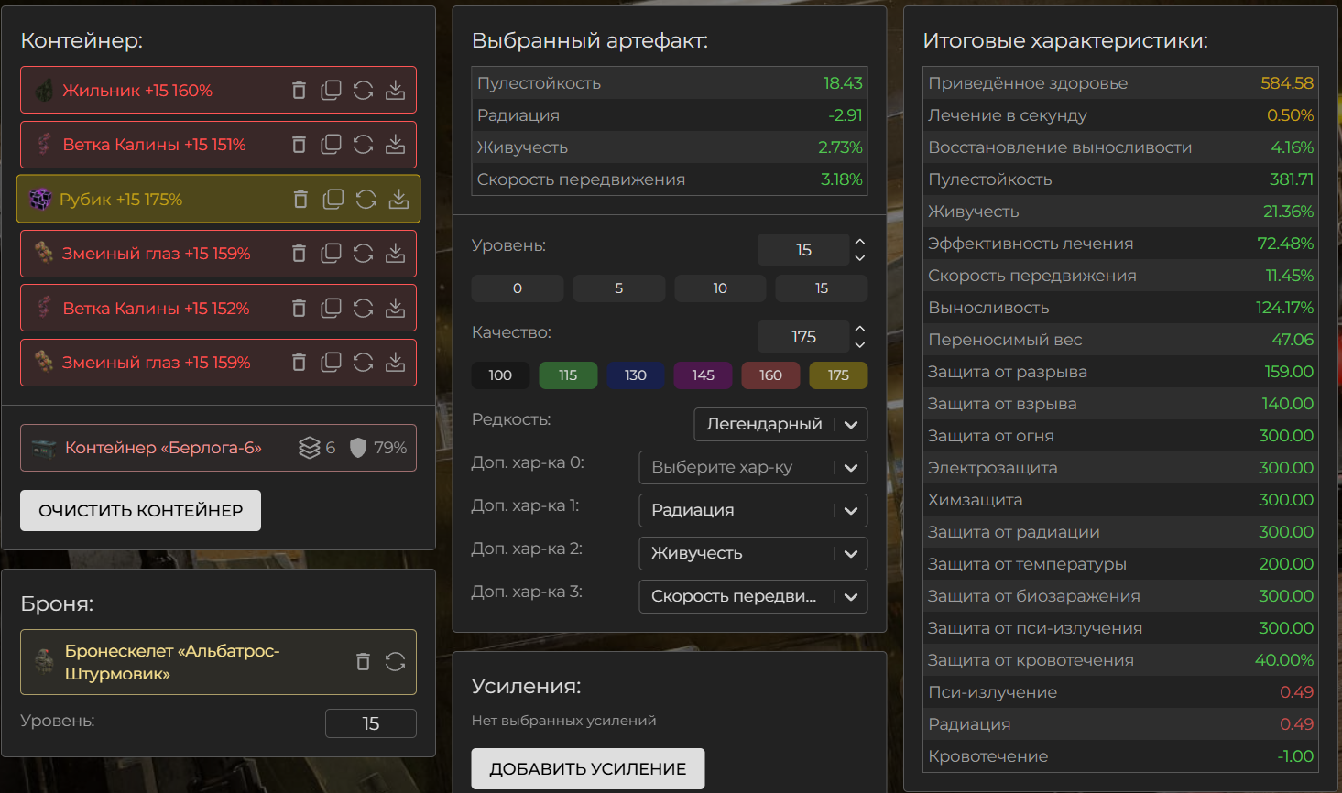Open the Доп. хар-ка 2 Живучесть dropdown
This screenshot has width=1342, height=793.
tap(752, 554)
